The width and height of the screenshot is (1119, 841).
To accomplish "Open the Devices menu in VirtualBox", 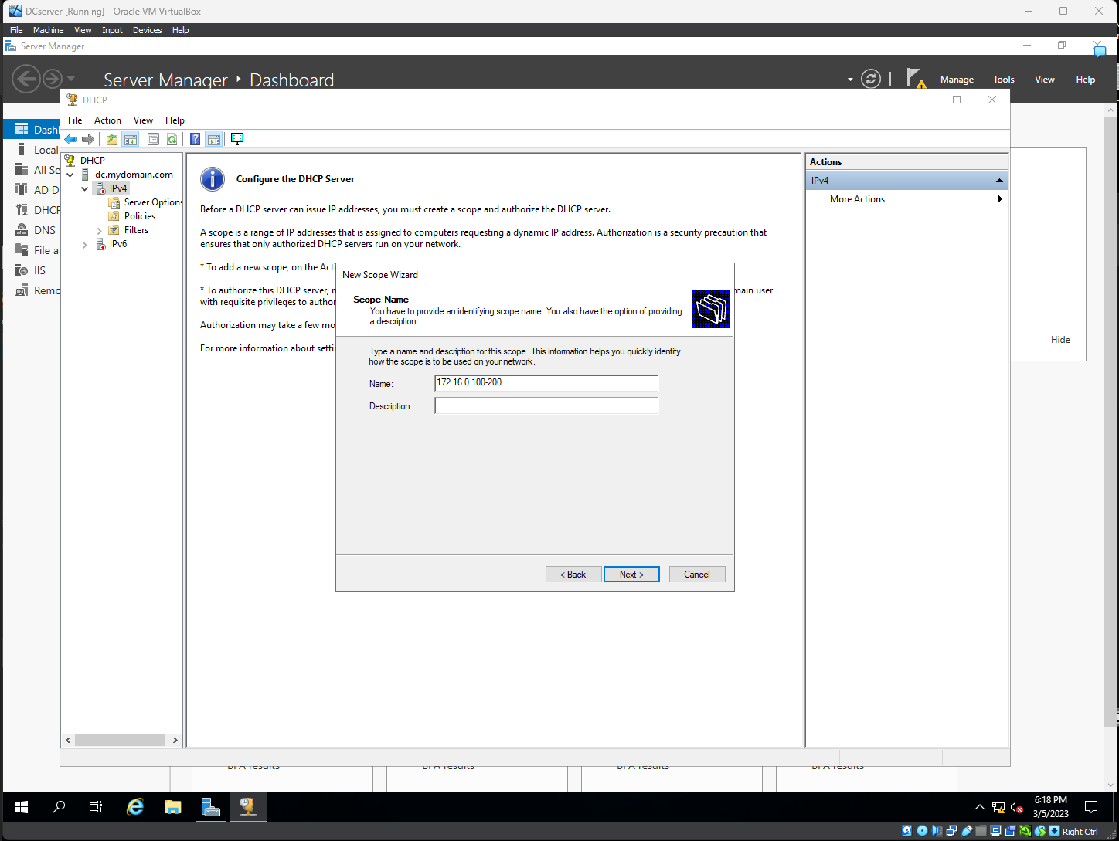I will click(147, 30).
